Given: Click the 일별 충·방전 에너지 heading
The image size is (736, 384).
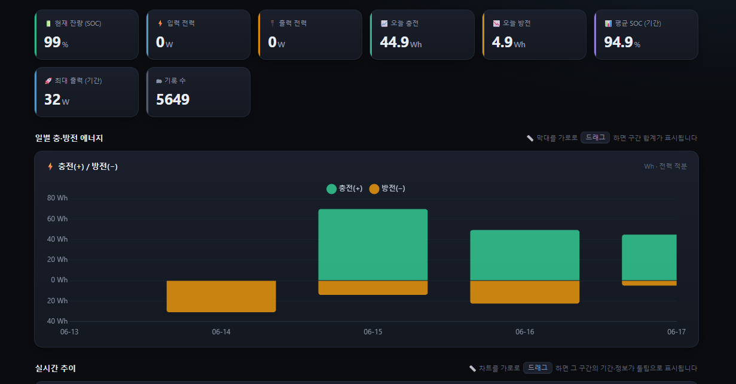Looking at the screenshot, I should (x=69, y=138).
